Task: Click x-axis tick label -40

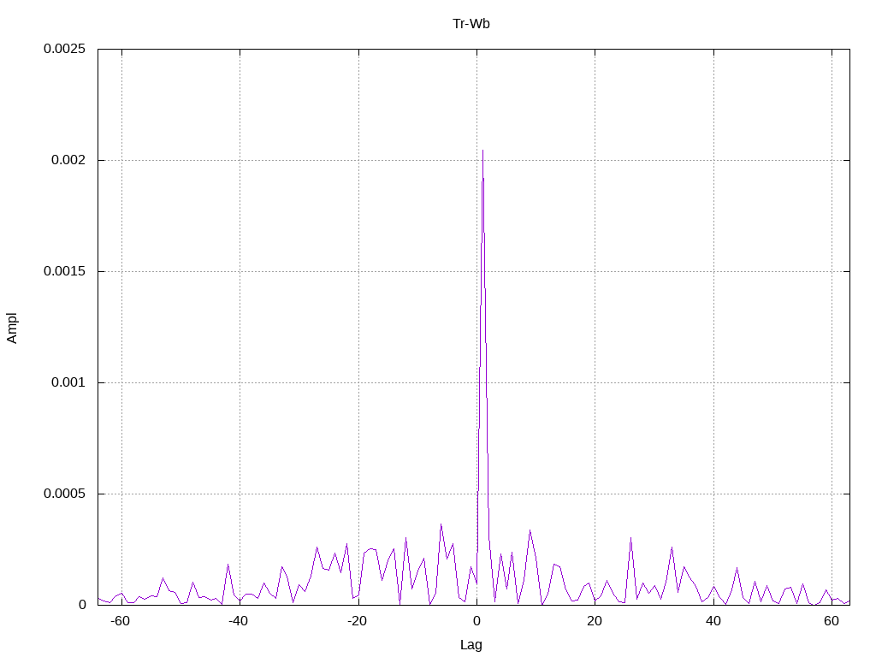Action: (x=238, y=621)
